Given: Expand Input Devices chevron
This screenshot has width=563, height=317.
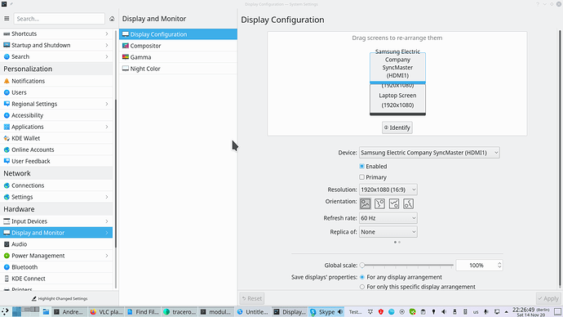Looking at the screenshot, I should [107, 221].
